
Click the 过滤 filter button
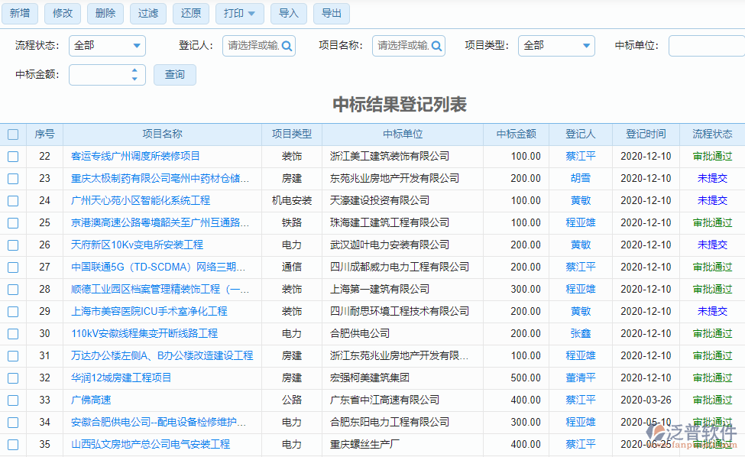pos(147,13)
